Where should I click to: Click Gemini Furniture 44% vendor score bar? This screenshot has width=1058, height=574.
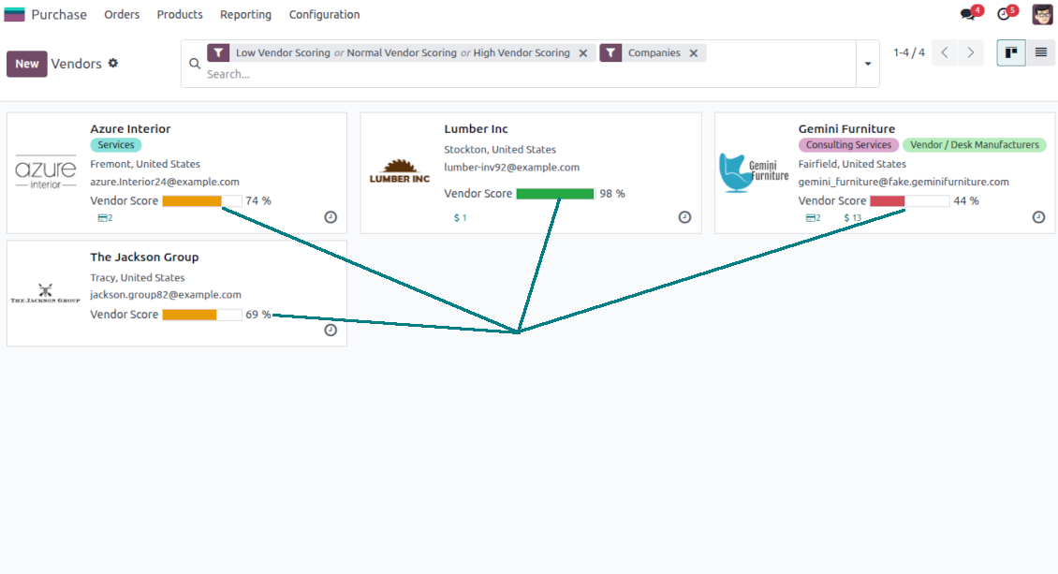pos(909,201)
